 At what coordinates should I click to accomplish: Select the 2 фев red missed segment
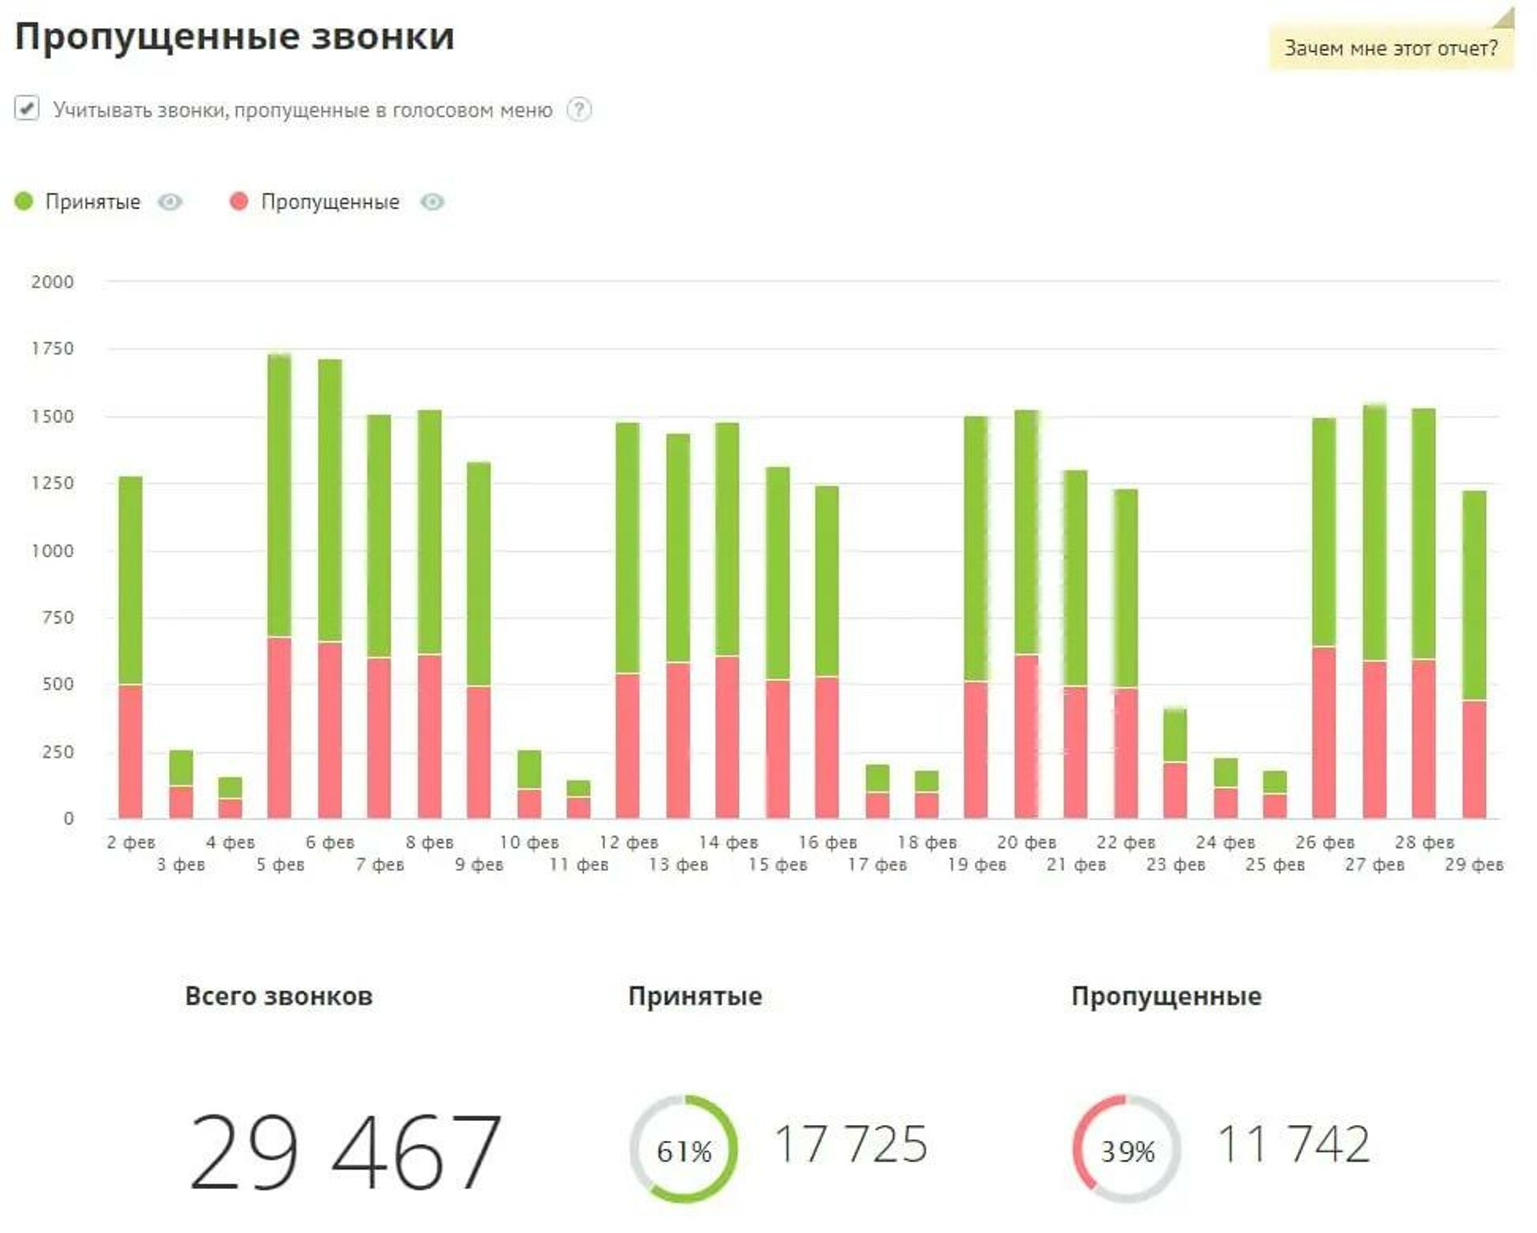(x=130, y=752)
